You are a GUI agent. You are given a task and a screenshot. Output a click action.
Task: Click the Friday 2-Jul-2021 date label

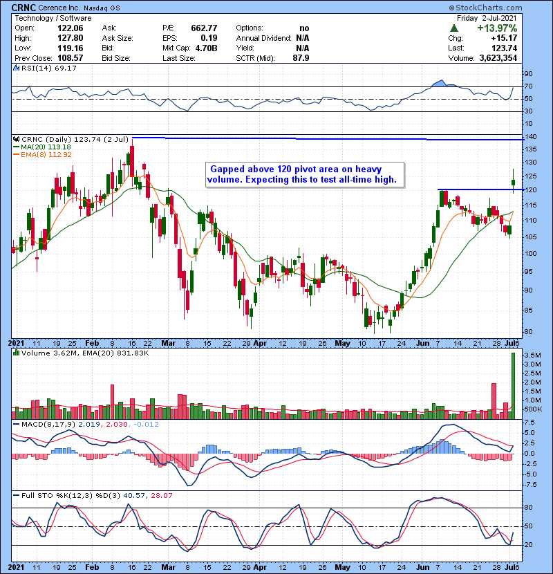[487, 18]
